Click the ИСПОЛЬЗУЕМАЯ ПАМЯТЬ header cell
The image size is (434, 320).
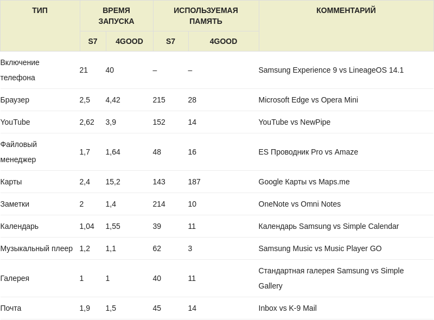[x=206, y=16]
